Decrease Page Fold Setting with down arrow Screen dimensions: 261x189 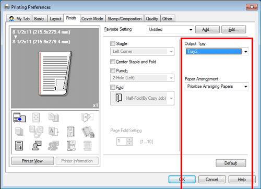click(129, 143)
